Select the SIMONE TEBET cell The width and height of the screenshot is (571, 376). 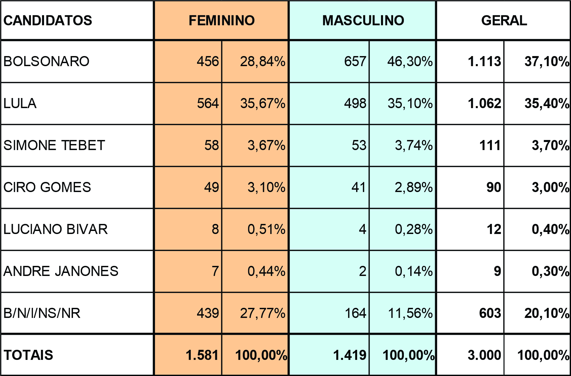click(x=77, y=145)
